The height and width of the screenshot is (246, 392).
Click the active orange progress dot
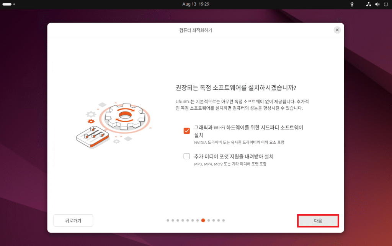tap(203, 220)
